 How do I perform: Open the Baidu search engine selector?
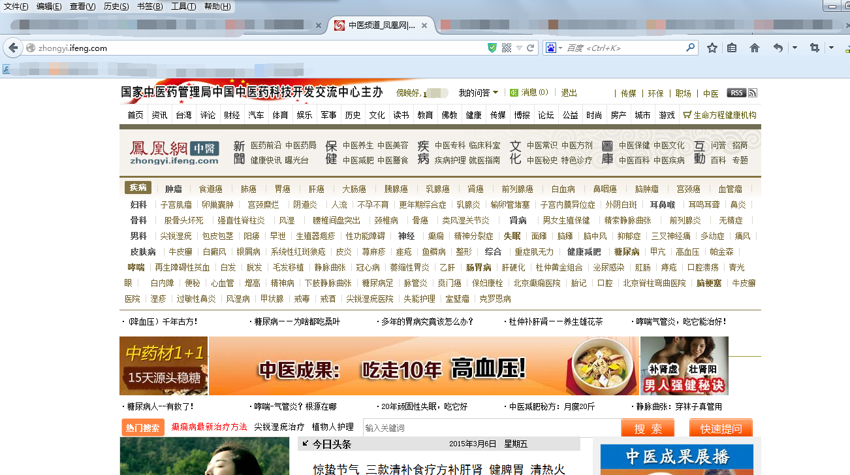click(554, 48)
